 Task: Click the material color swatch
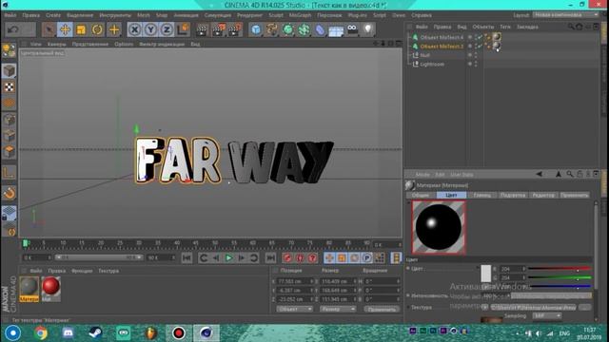pyautogui.click(x=486, y=274)
